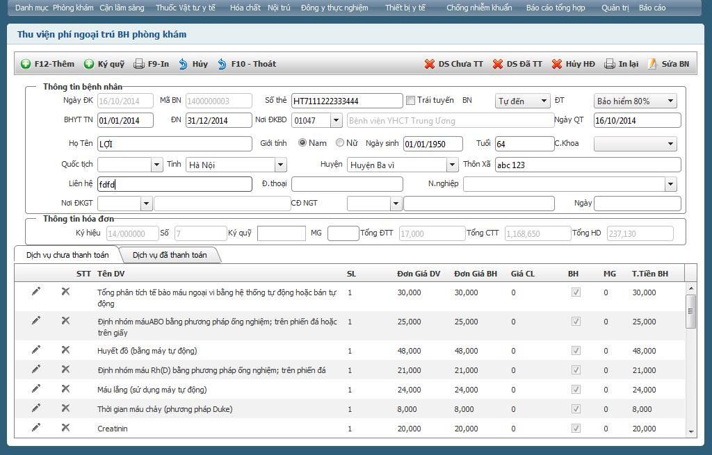Toggle BH checkbox for Máu lắng row
Viewport: 712px width, 455px height.
576,389
